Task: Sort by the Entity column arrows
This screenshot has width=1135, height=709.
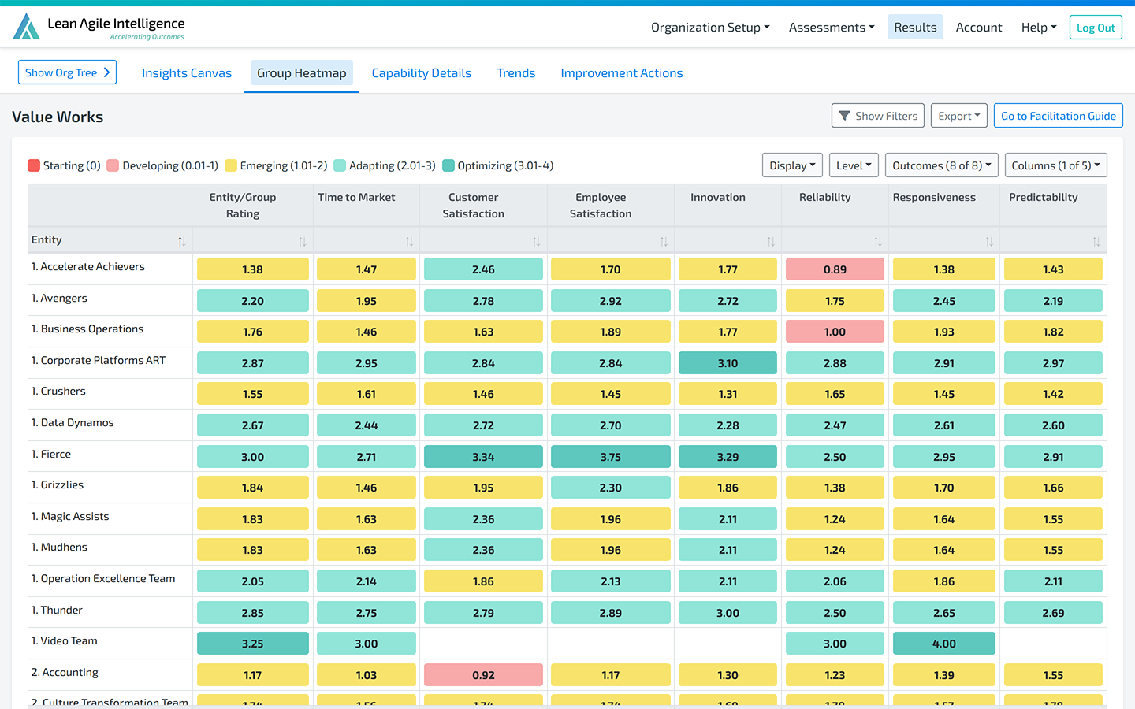Action: pos(181,242)
